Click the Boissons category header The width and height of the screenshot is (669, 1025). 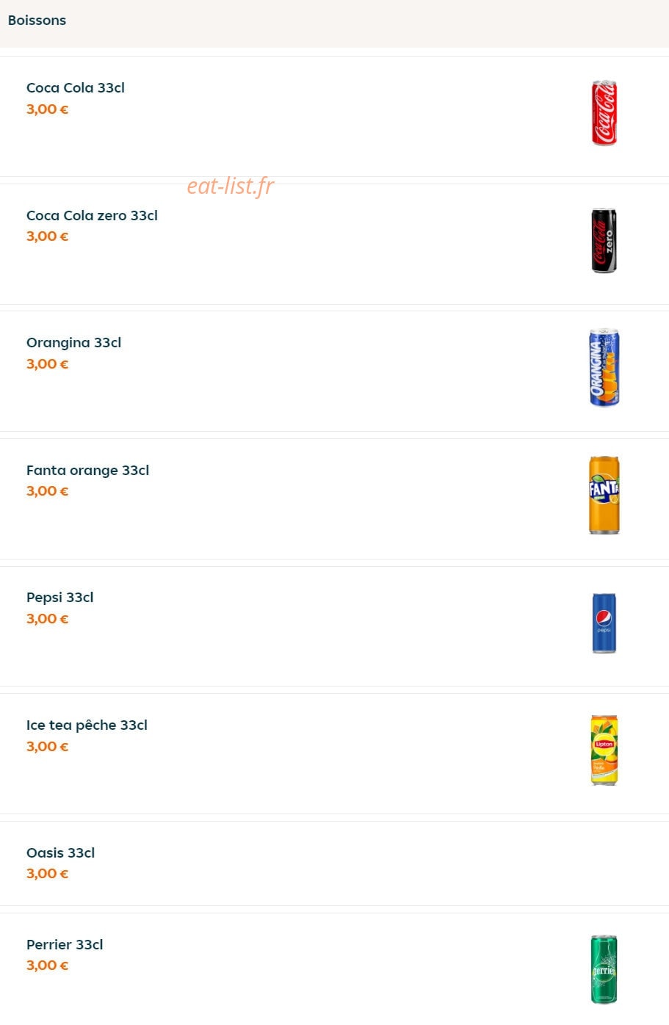pyautogui.click(x=37, y=21)
